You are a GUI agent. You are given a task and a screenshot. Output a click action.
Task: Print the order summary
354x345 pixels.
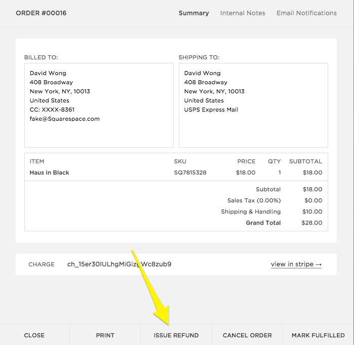point(105,335)
